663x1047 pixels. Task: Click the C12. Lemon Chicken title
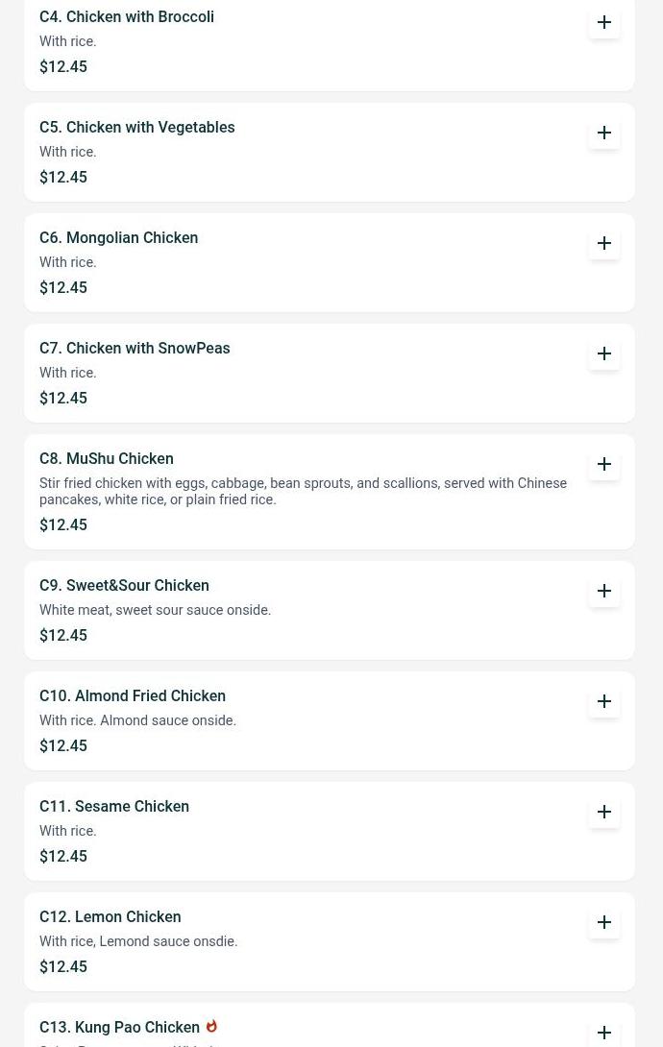point(110,916)
